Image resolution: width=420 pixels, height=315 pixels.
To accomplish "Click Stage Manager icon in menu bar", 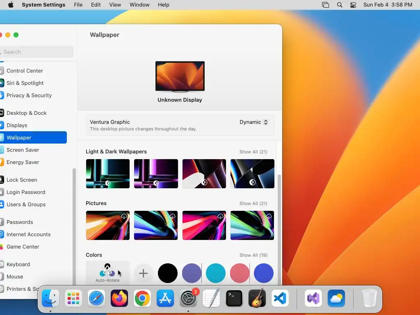I will click(x=325, y=5).
